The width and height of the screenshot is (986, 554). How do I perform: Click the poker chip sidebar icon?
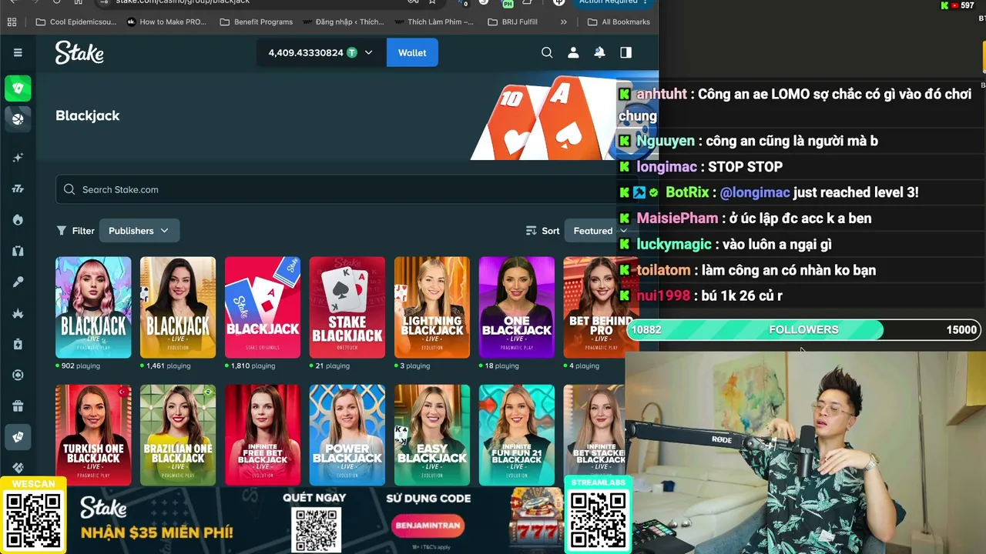18,375
